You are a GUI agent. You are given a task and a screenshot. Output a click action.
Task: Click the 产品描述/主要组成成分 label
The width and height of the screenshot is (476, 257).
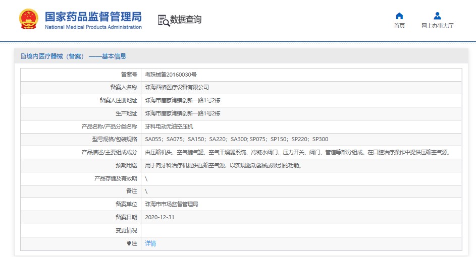pos(110,152)
